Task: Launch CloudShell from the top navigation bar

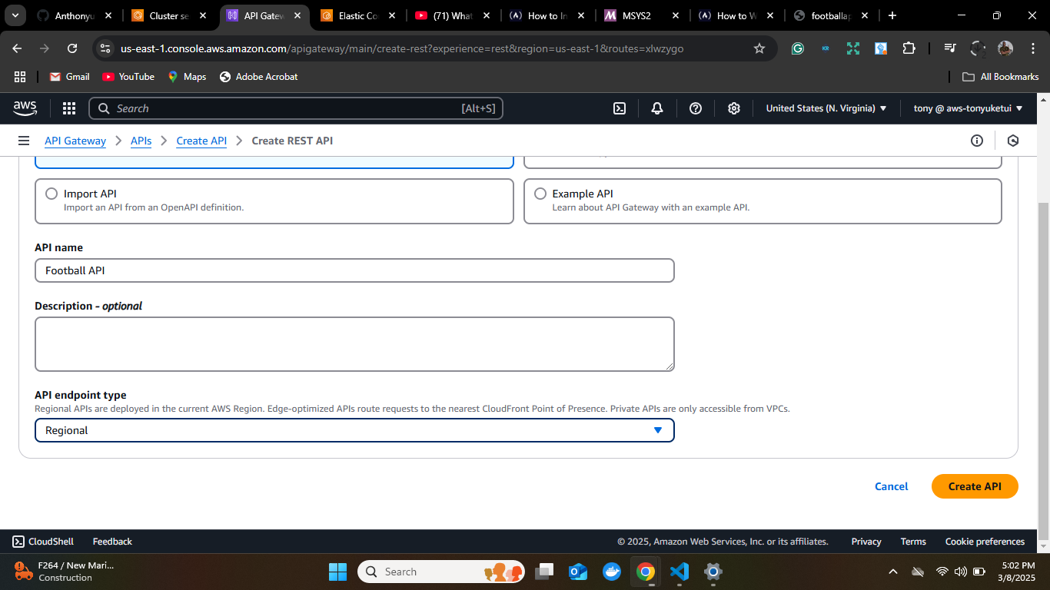Action: (x=620, y=109)
